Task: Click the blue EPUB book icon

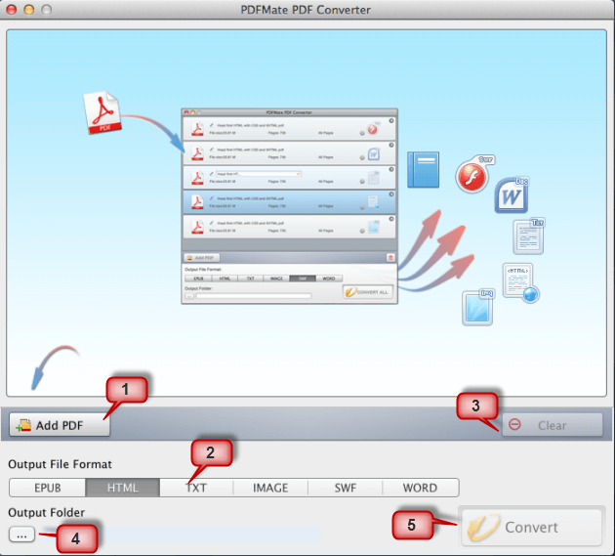Action: click(x=424, y=170)
